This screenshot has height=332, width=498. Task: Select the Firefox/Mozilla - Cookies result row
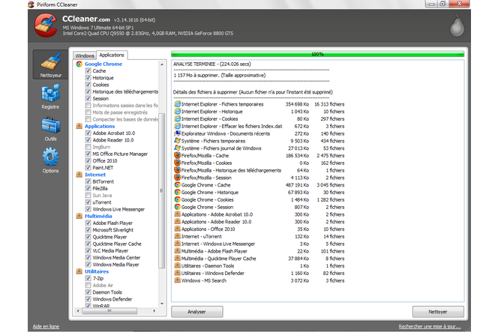click(x=259, y=163)
